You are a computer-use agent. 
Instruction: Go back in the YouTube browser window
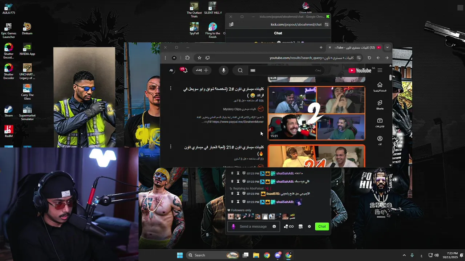tap(378, 58)
